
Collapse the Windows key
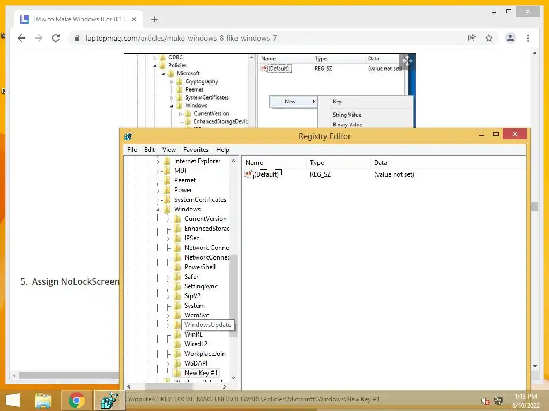(158, 210)
